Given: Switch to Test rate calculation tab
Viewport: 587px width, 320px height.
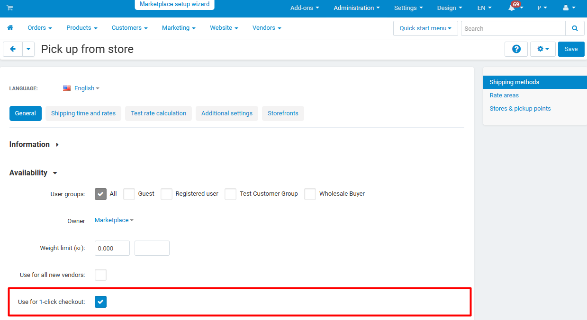Looking at the screenshot, I should coord(158,113).
